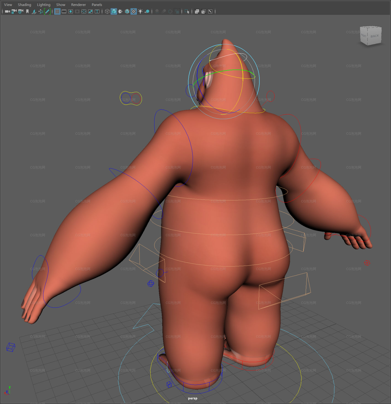Open the View menu
Screen dimensions: 391x404
[x=8, y=5]
